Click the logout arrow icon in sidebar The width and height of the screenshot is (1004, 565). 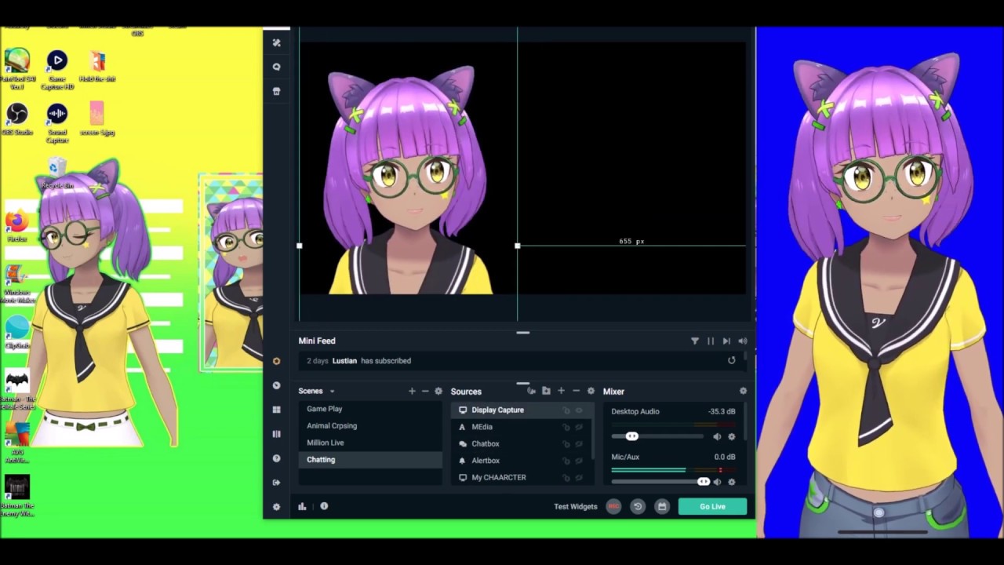(x=276, y=483)
